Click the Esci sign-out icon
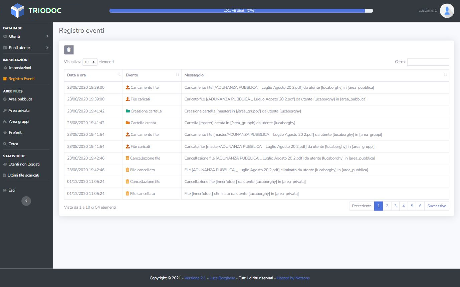 [x=5, y=190]
